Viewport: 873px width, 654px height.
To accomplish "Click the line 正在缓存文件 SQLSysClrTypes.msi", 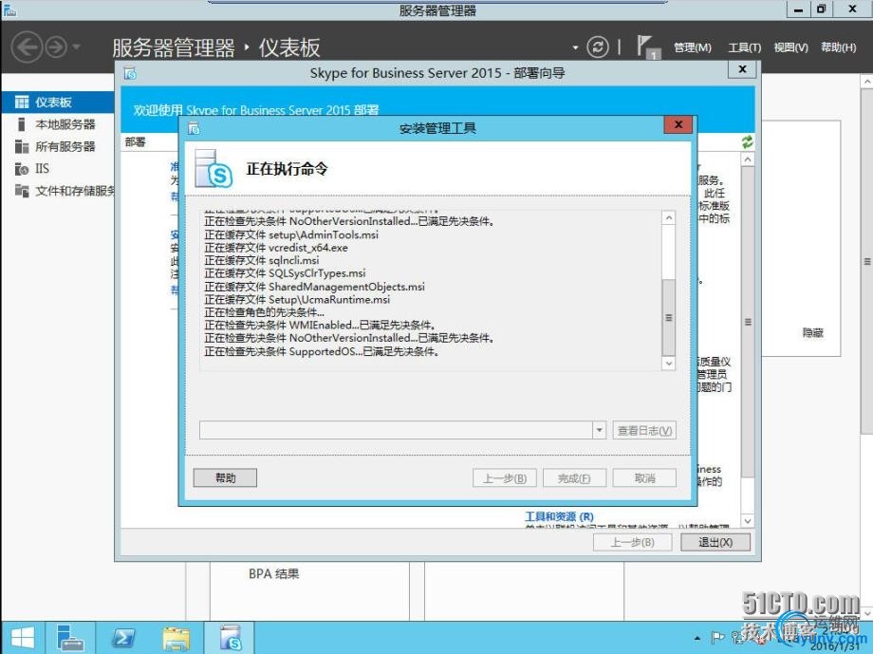I will point(285,273).
